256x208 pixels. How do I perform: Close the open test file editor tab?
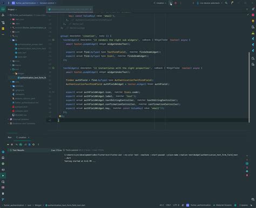point(91,9)
